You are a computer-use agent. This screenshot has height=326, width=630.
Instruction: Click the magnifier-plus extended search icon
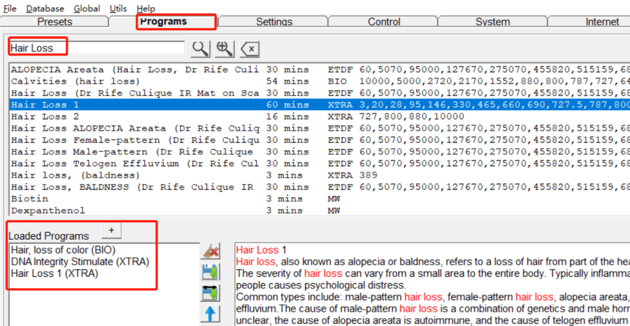(225, 49)
